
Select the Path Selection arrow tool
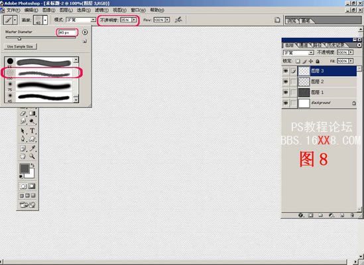[x=23, y=131]
